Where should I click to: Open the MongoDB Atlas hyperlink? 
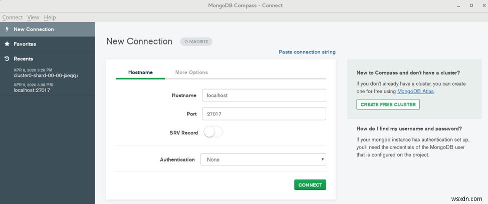pos(415,91)
